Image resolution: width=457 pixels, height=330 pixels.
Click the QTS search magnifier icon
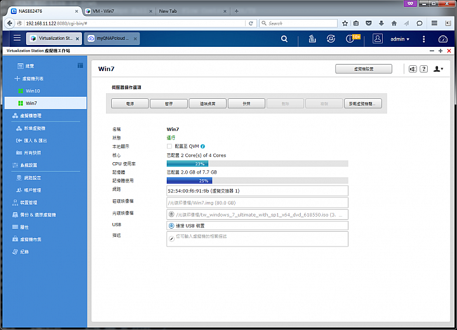284,39
